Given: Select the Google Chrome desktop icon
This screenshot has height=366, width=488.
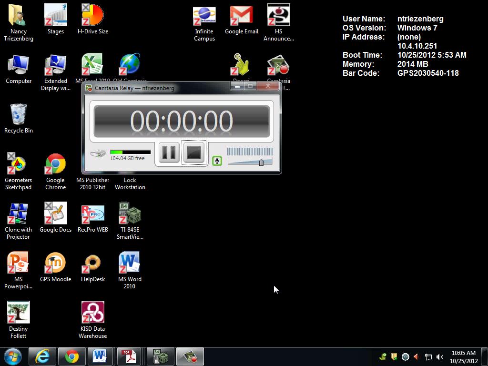Looking at the screenshot, I should tap(55, 171).
